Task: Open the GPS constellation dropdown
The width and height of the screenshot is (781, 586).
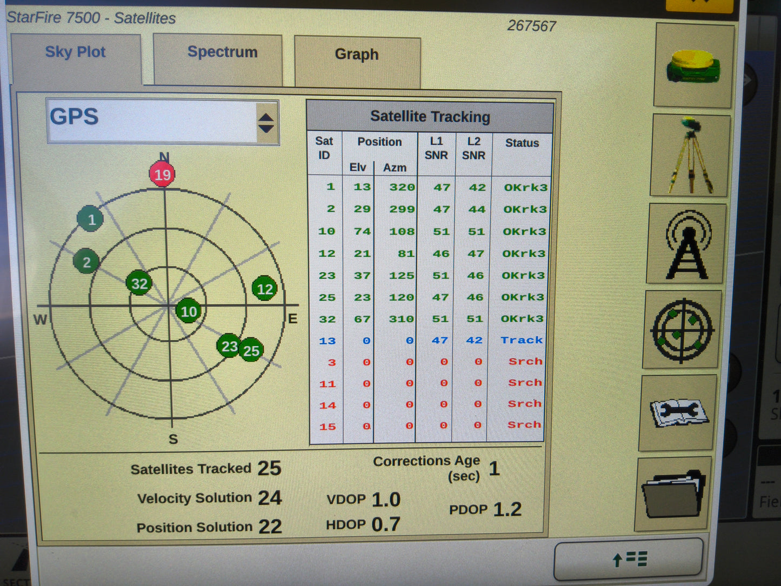Action: [x=163, y=121]
